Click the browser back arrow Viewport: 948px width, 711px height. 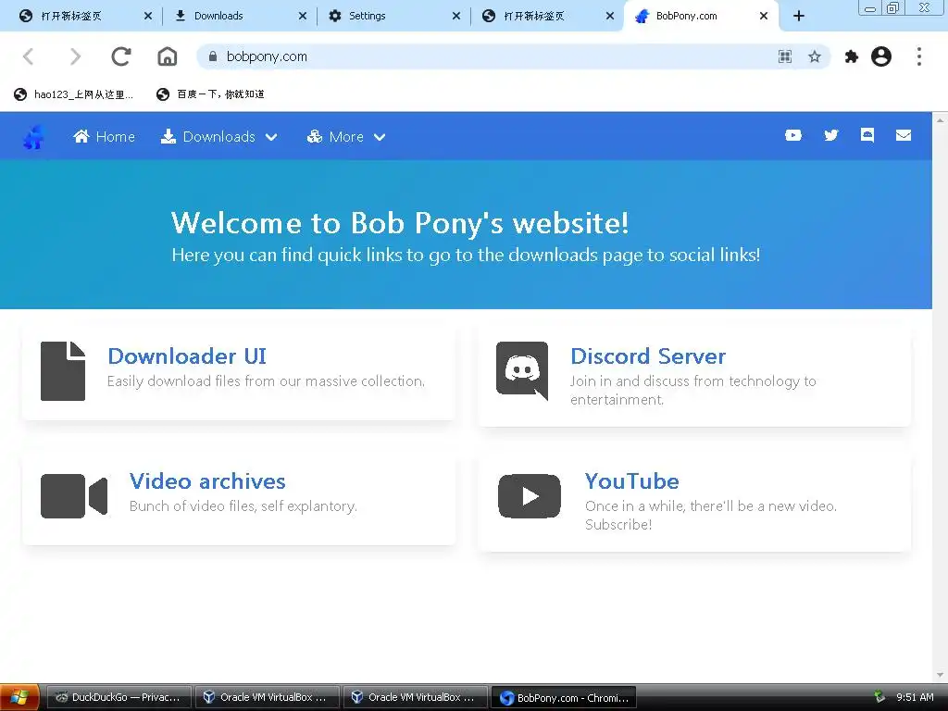28,56
